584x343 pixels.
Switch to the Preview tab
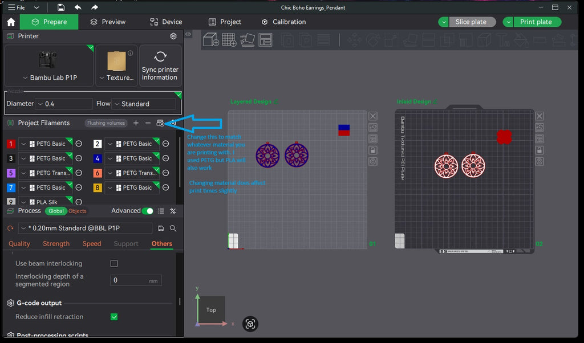click(108, 22)
